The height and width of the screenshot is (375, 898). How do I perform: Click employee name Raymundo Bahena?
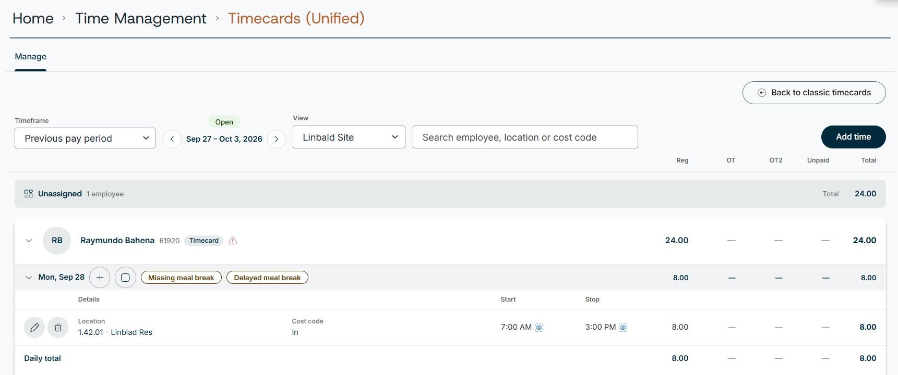coord(117,241)
